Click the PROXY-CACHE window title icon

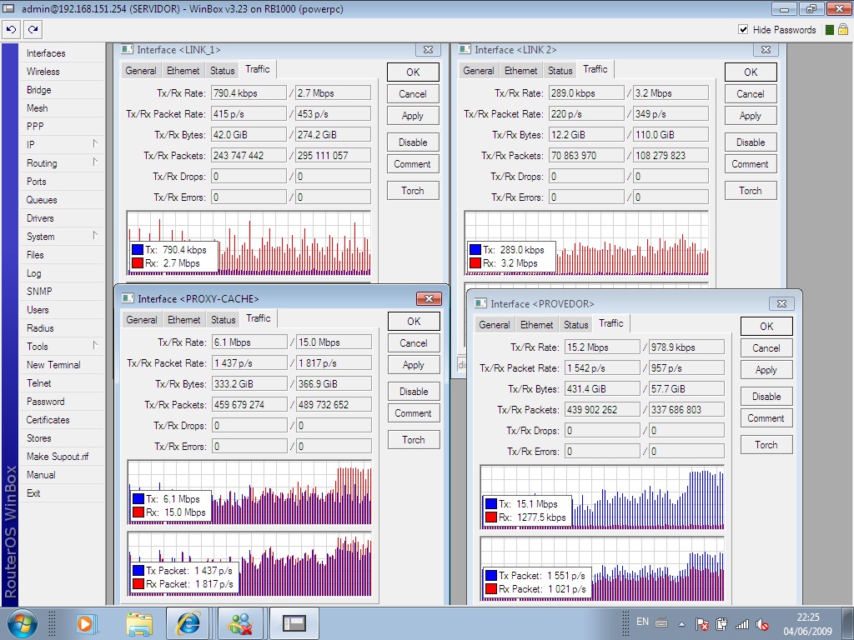(128, 298)
